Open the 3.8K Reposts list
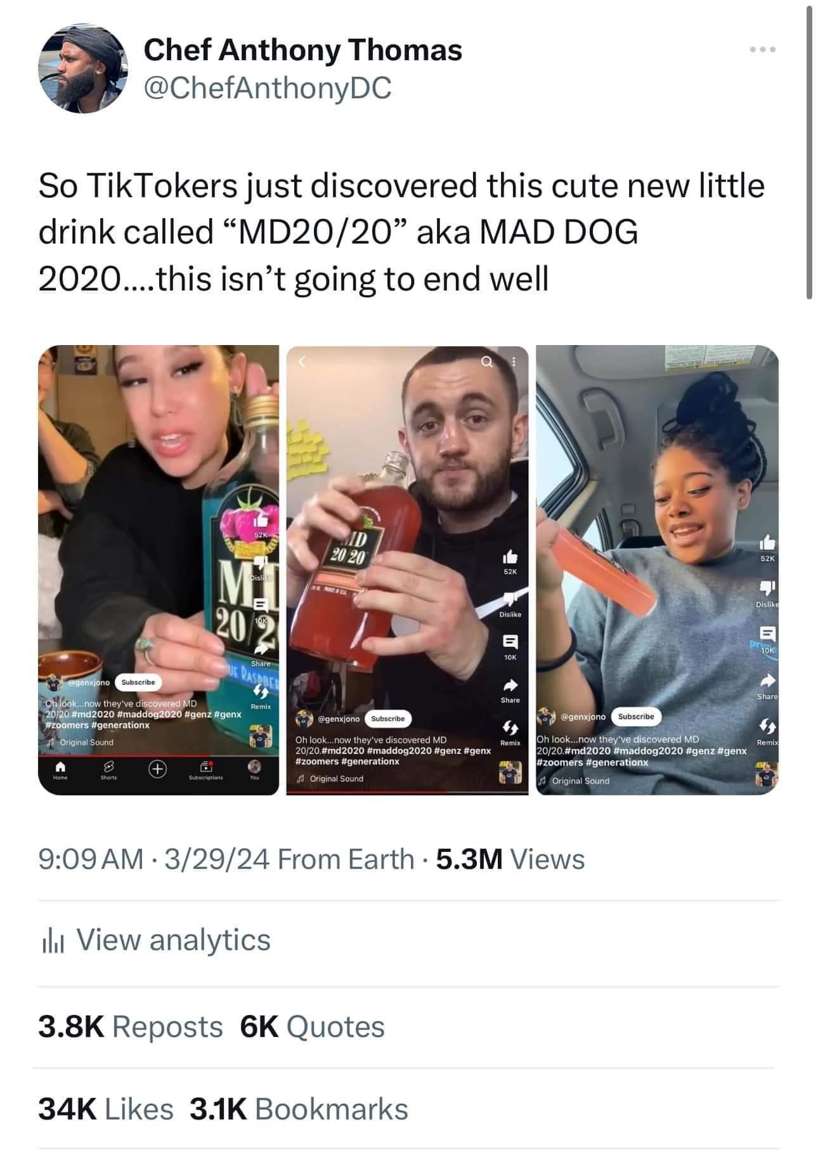The width and height of the screenshot is (818, 1155). 131,1027
